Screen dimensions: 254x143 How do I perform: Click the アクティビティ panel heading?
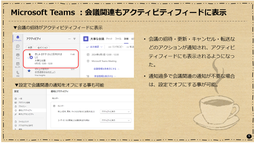pos(33,39)
